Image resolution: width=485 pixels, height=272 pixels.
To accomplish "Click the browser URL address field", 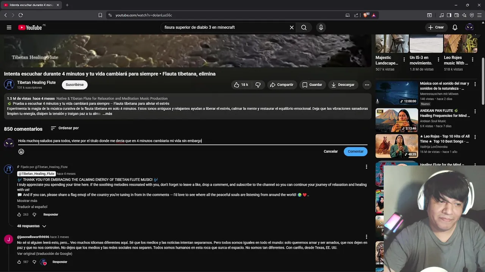I will click(227, 15).
